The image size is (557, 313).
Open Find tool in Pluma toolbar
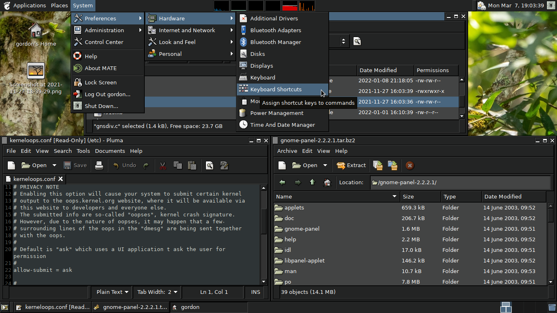point(210,165)
